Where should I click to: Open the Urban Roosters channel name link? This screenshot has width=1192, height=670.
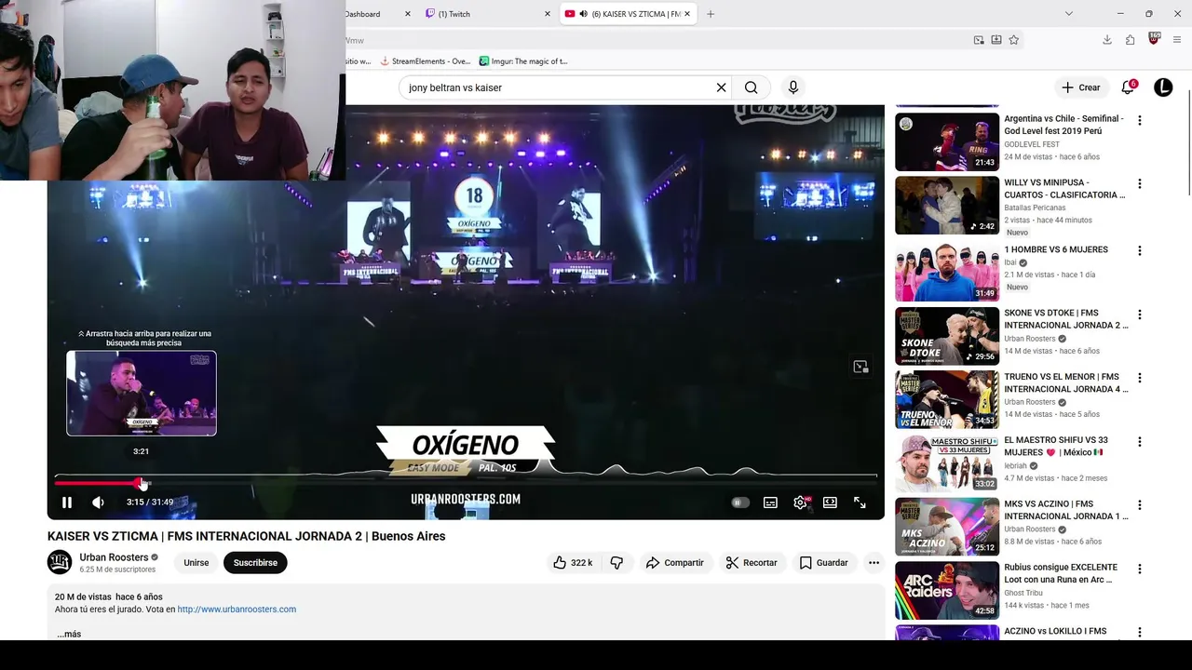tap(114, 557)
